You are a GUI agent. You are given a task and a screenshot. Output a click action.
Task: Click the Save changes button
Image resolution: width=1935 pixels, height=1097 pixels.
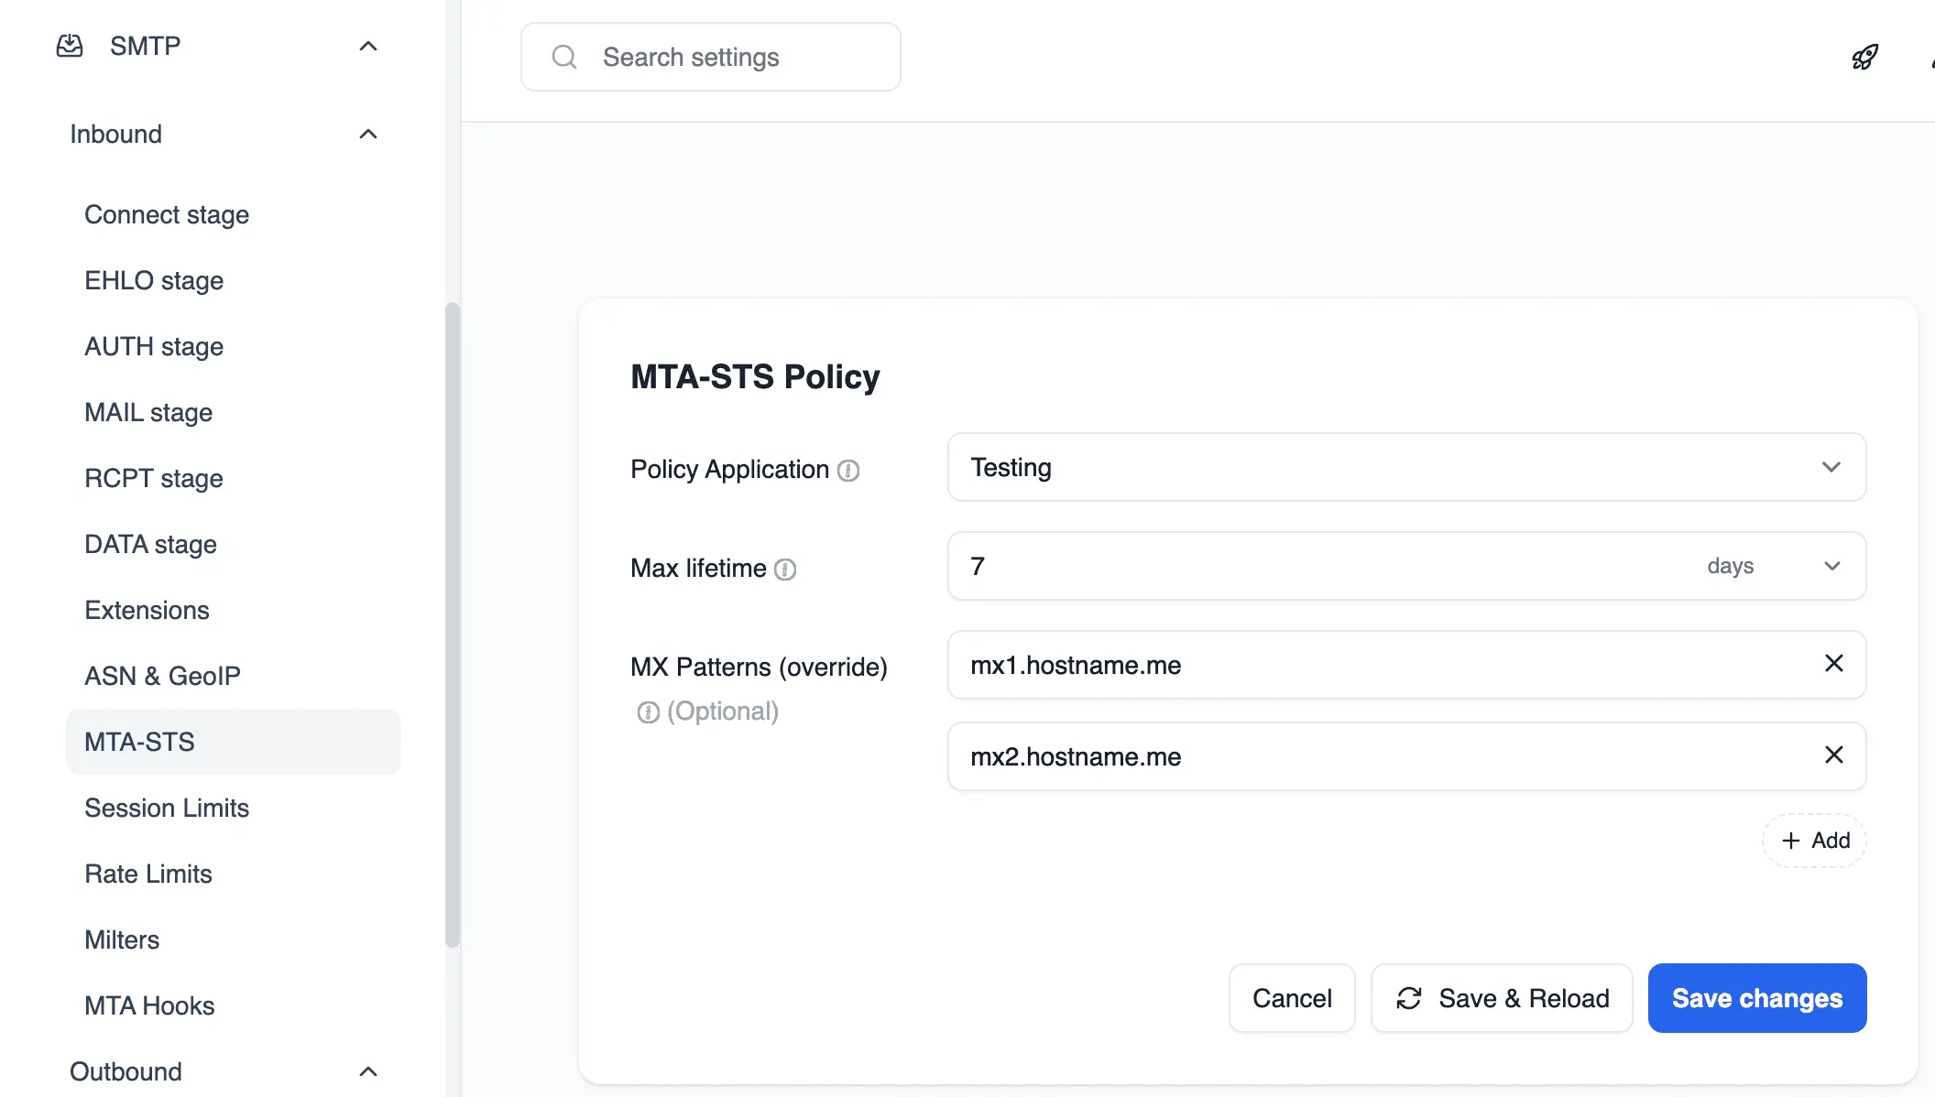pyautogui.click(x=1756, y=998)
